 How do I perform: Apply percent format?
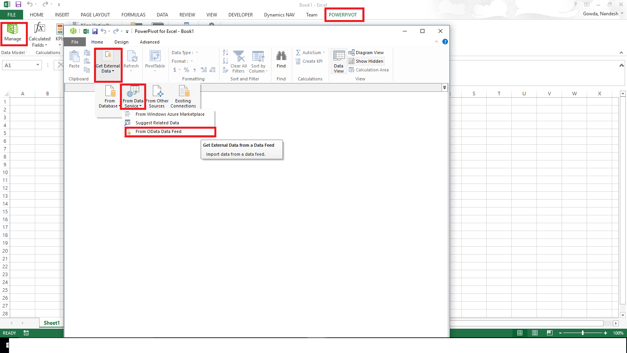click(187, 70)
